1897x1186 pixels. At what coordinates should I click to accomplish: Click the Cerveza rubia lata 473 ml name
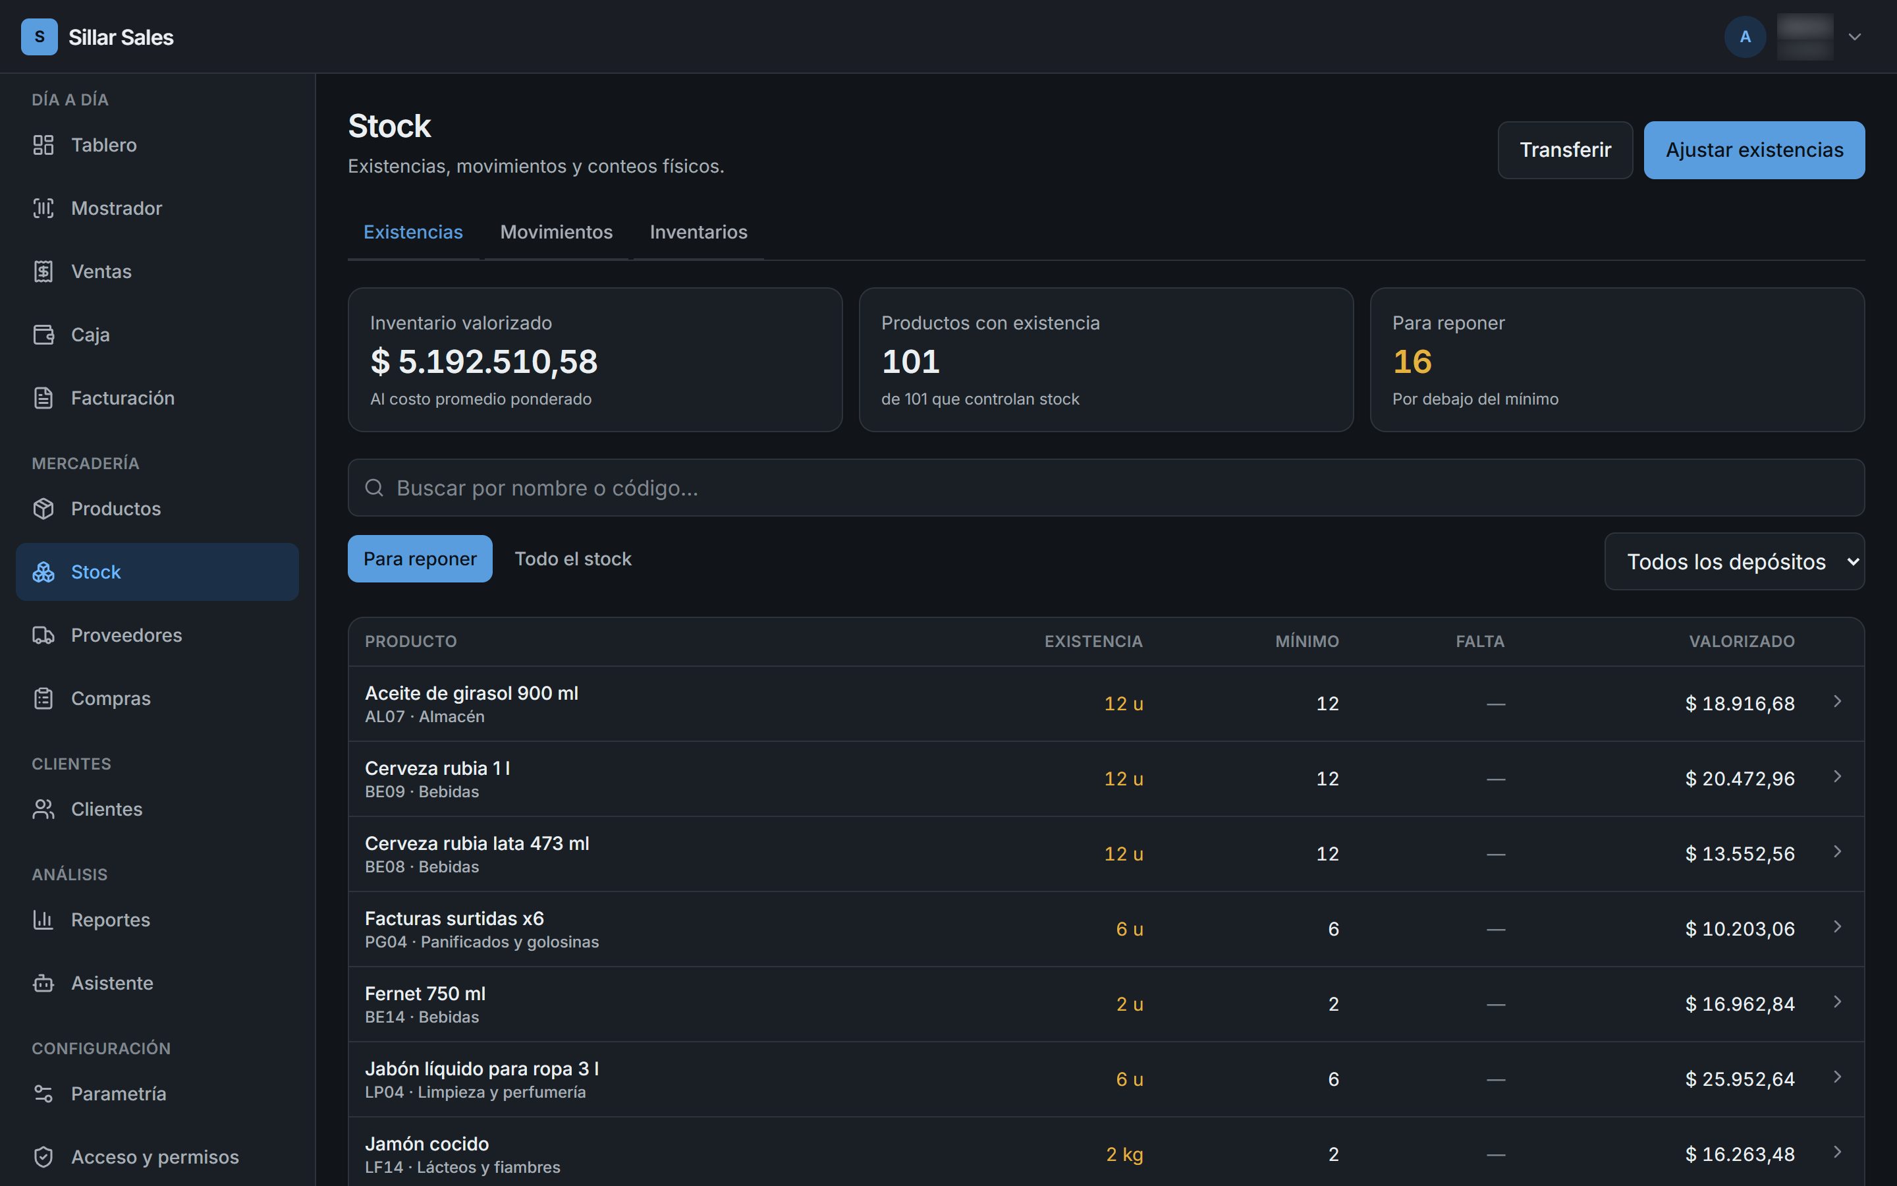(x=477, y=843)
